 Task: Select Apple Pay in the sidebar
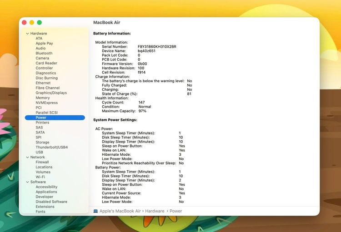point(44,44)
